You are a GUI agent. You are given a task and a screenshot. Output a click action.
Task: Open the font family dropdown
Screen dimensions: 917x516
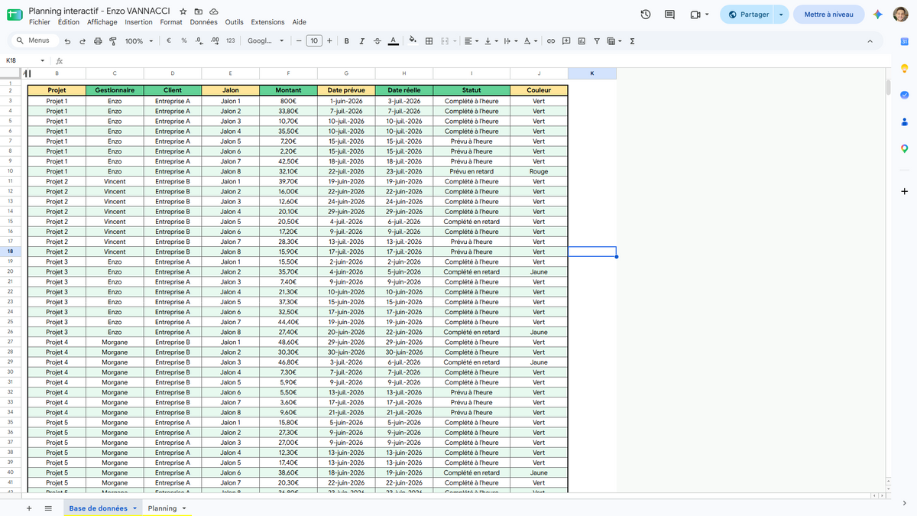266,41
